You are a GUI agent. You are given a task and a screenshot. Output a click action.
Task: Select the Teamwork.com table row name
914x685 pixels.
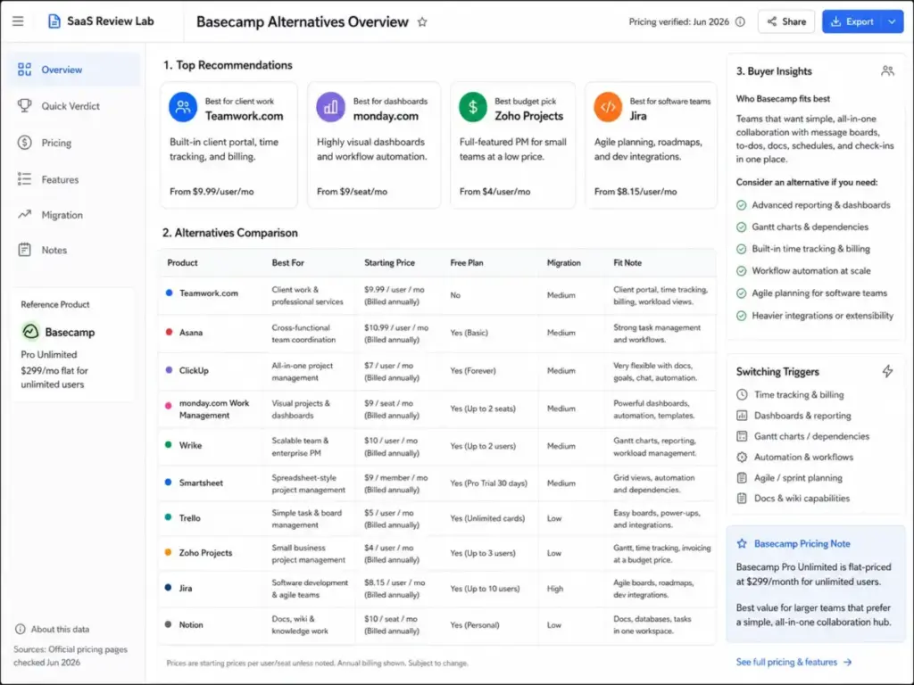(x=209, y=293)
